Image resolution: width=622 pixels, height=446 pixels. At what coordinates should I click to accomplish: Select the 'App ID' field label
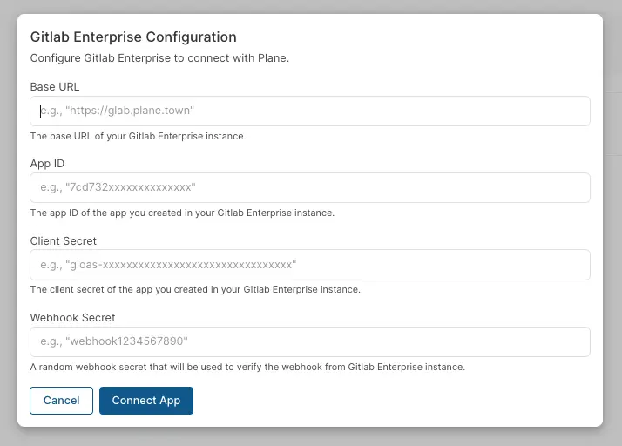(x=47, y=164)
